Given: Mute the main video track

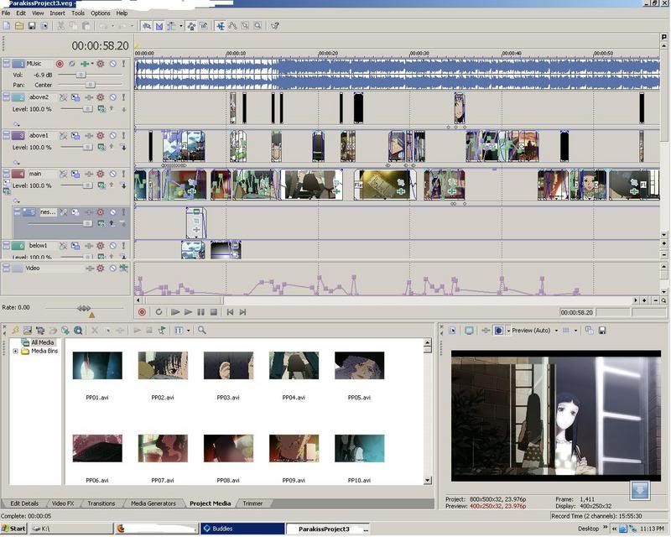Looking at the screenshot, I should click(x=112, y=174).
